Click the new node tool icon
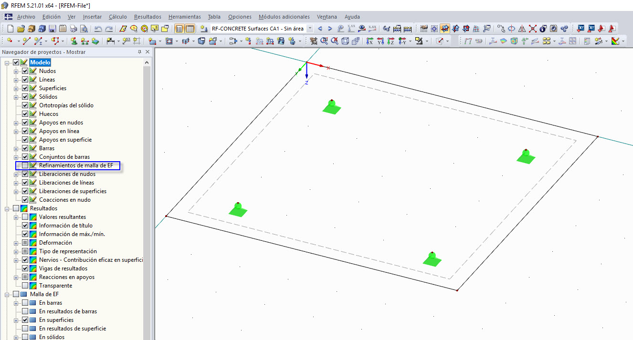The width and height of the screenshot is (633, 340). click(10, 41)
